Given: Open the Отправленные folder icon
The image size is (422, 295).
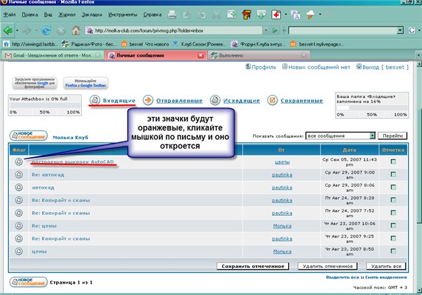Looking at the screenshot, I should pos(149,100).
